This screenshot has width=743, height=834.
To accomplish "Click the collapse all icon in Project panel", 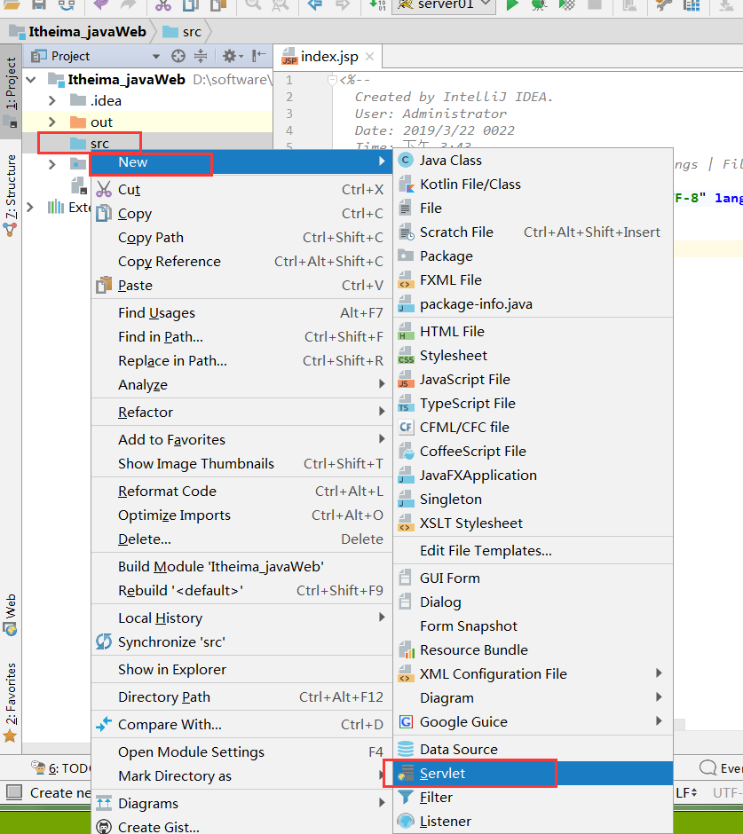I will 201,56.
